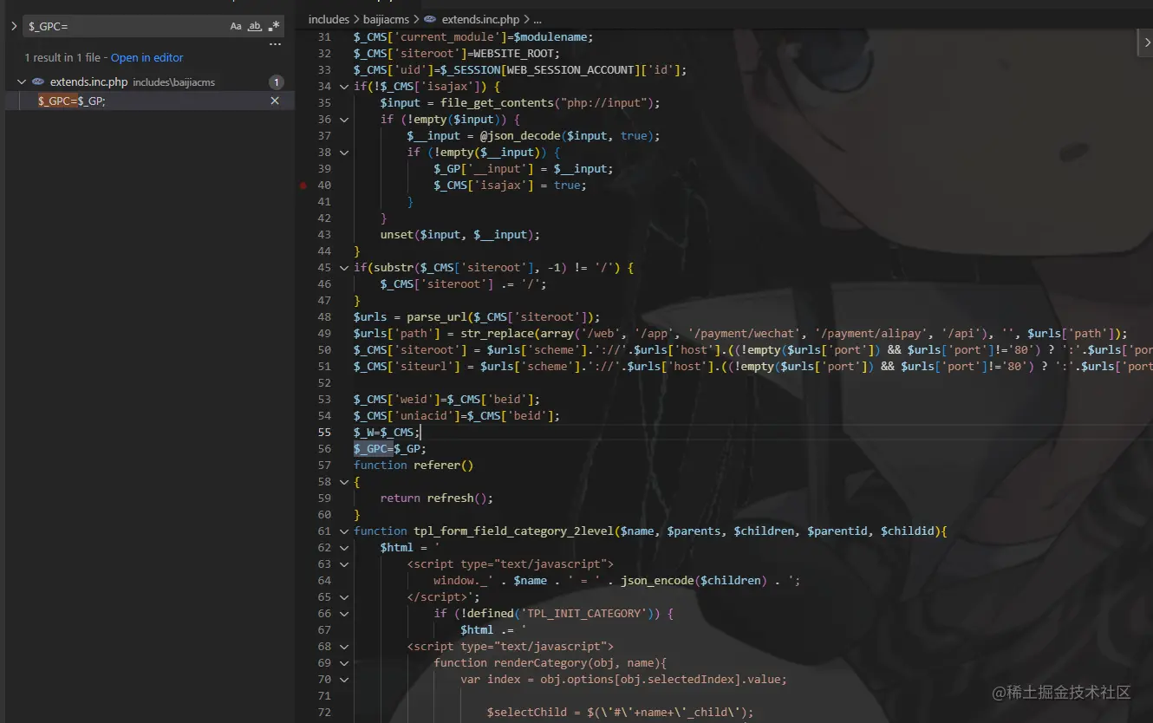This screenshot has width=1153, height=723.
Task: Click line number 56 in gutter
Action: click(324, 449)
